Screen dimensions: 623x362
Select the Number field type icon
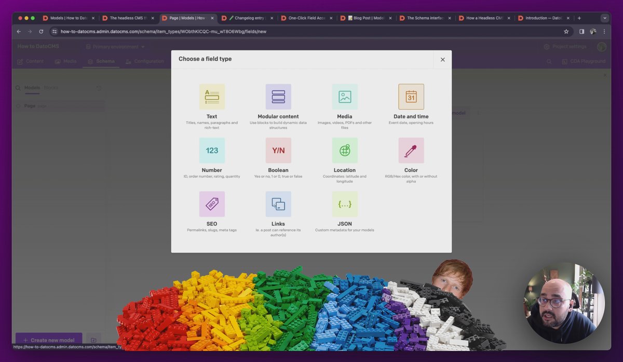[212, 150]
